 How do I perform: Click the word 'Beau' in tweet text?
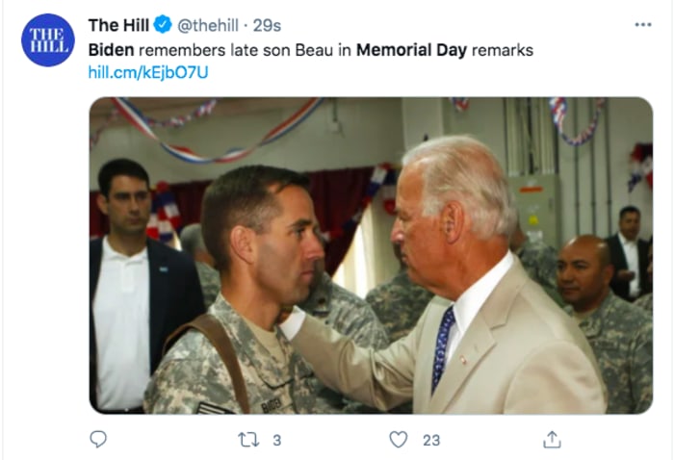310,49
